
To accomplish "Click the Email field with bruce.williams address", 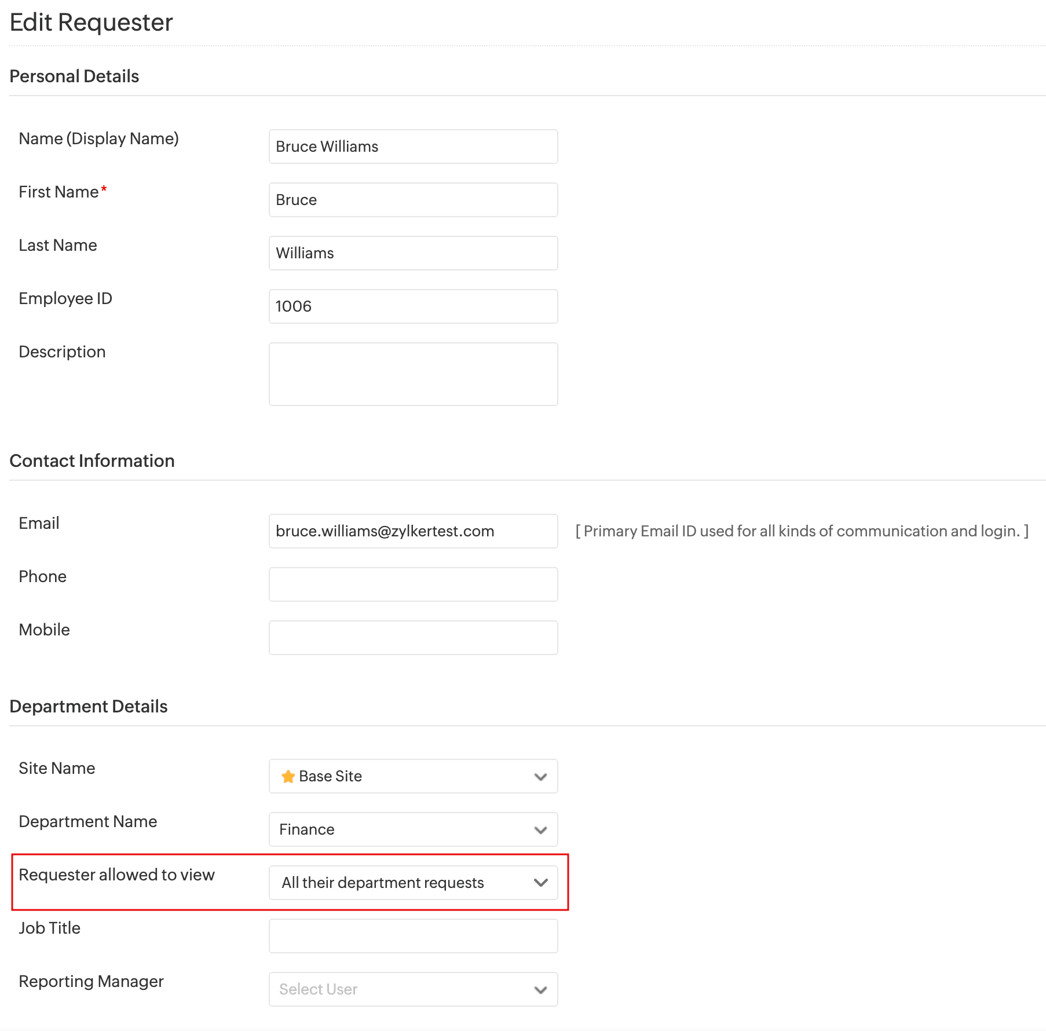I will (412, 531).
